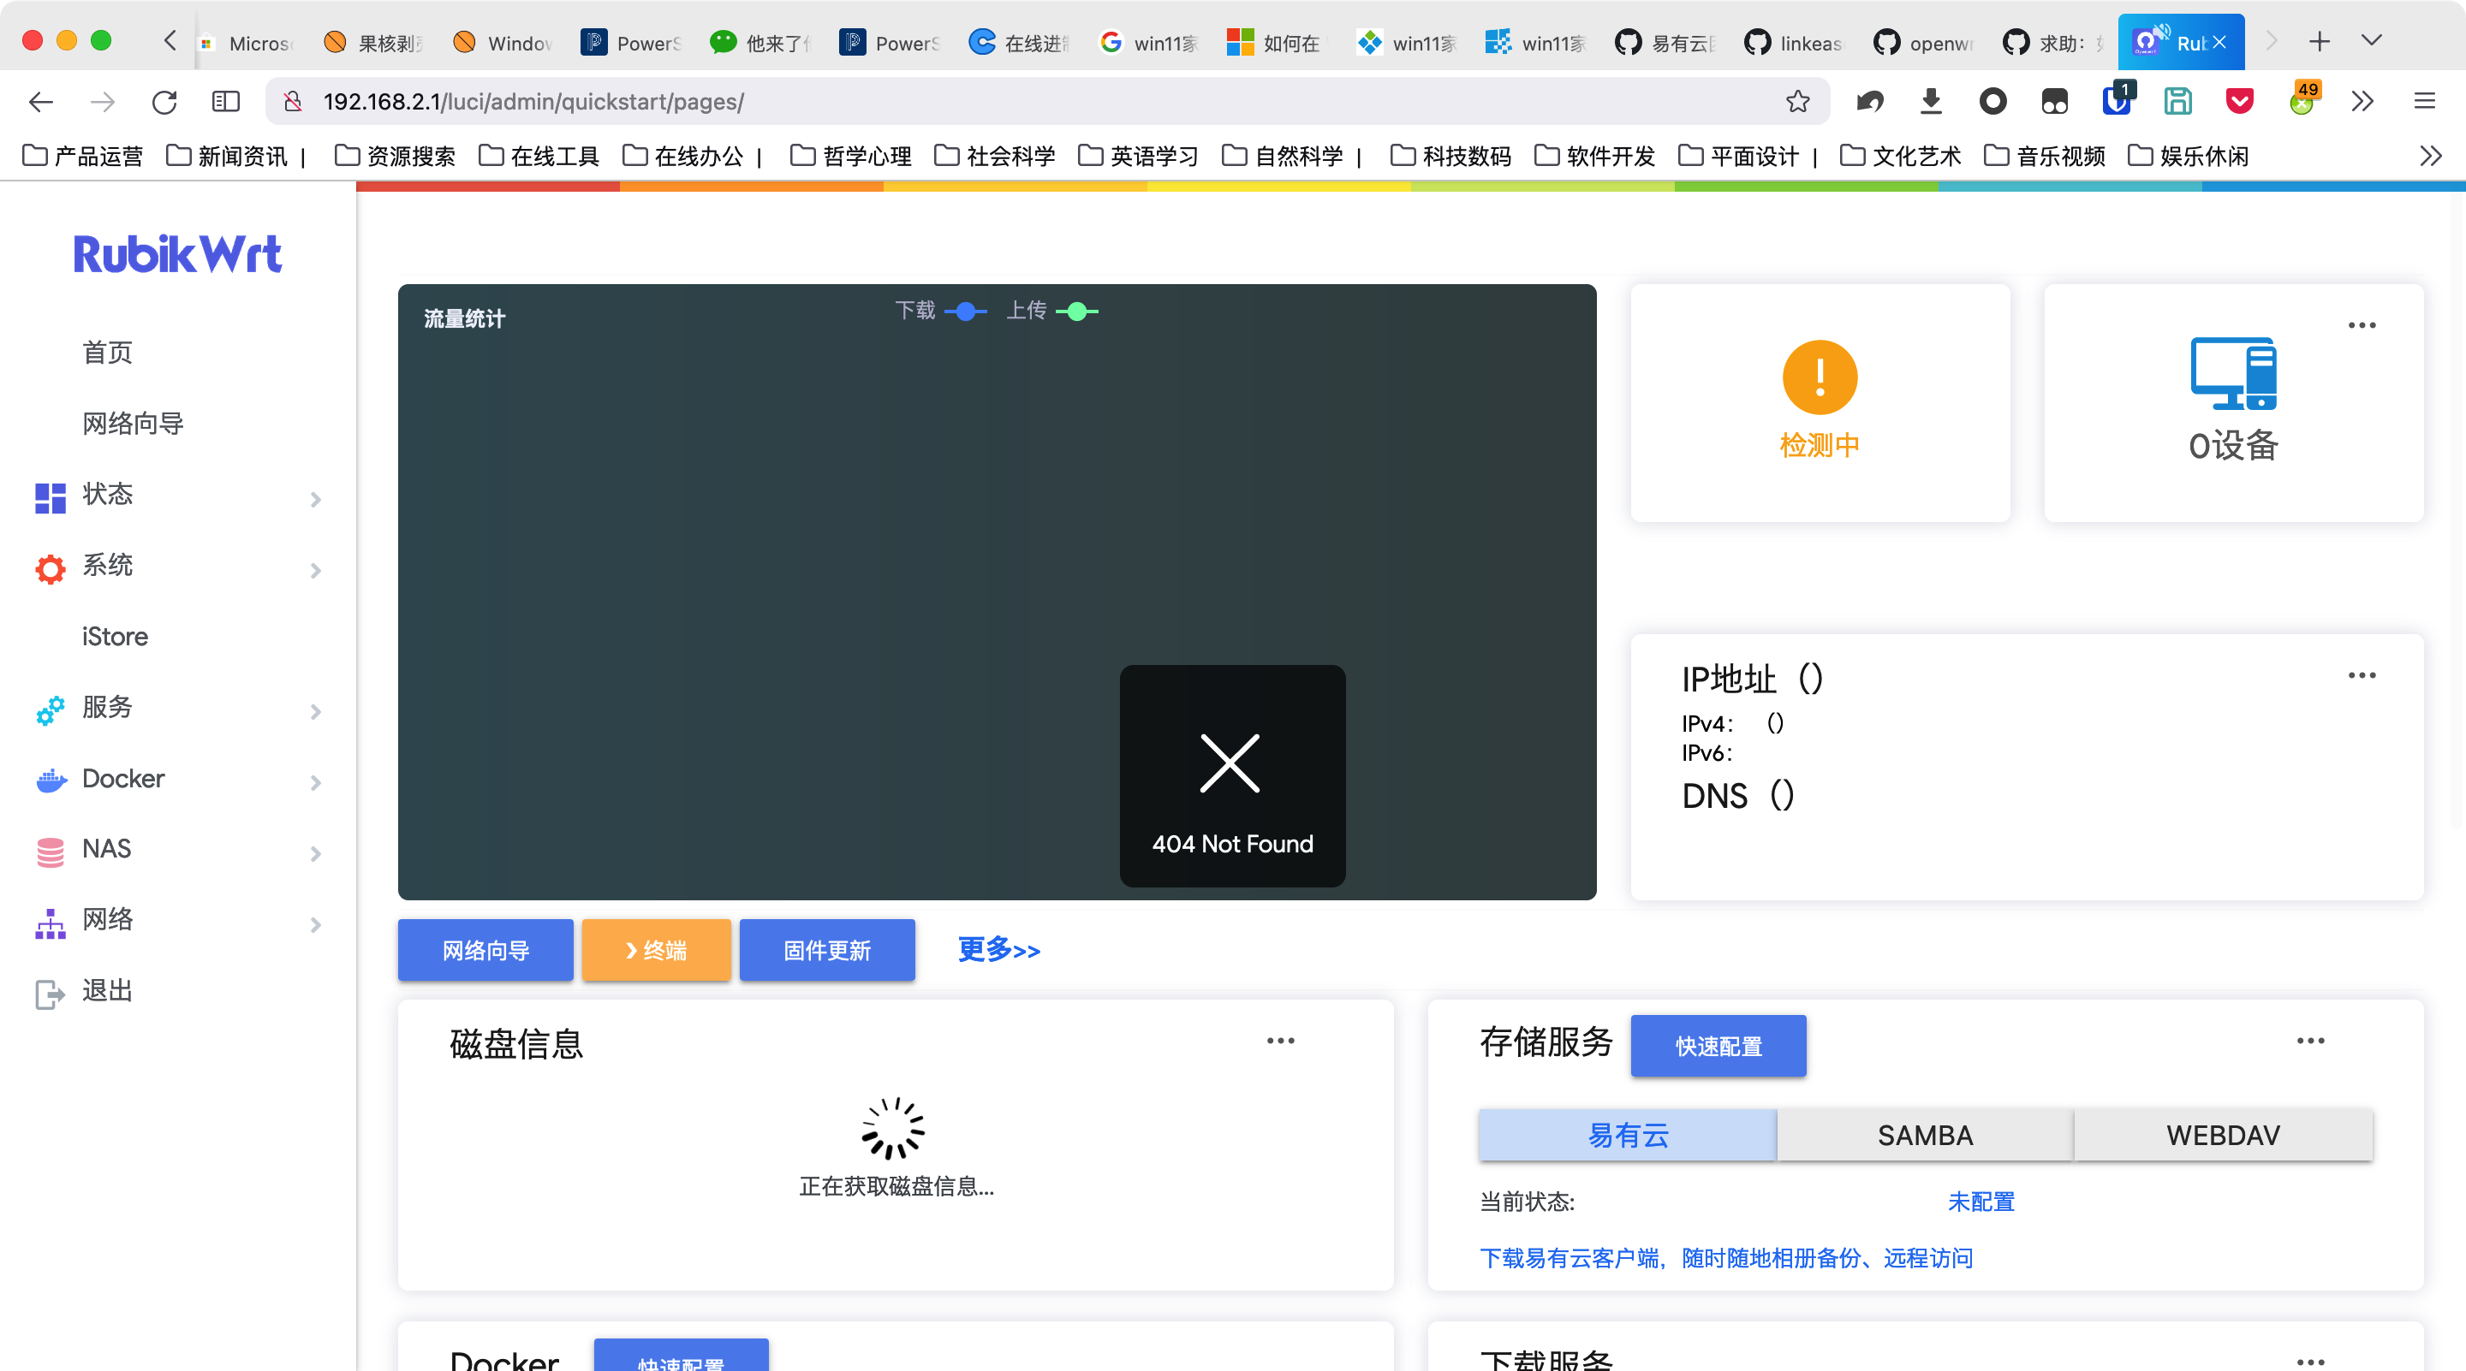Click the 固件更新 firmware update button
The height and width of the screenshot is (1371, 2466).
pyautogui.click(x=826, y=950)
